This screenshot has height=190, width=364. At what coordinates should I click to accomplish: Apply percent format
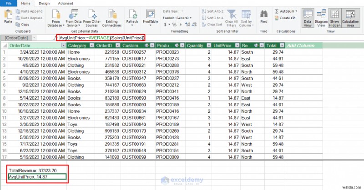174,25
